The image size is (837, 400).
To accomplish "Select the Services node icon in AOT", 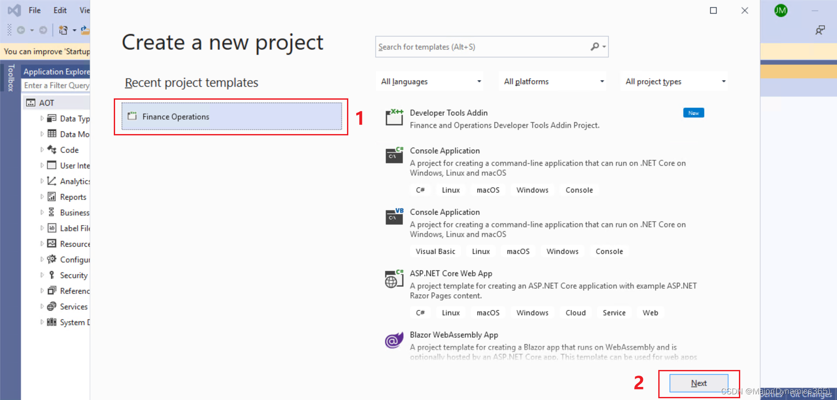I will click(x=52, y=306).
